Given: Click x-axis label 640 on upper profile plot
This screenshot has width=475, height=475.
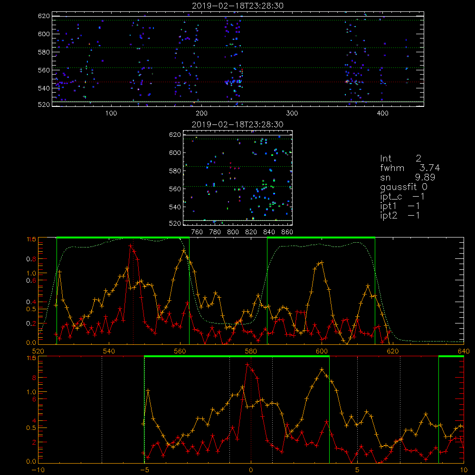Looking at the screenshot, I should [464, 351].
